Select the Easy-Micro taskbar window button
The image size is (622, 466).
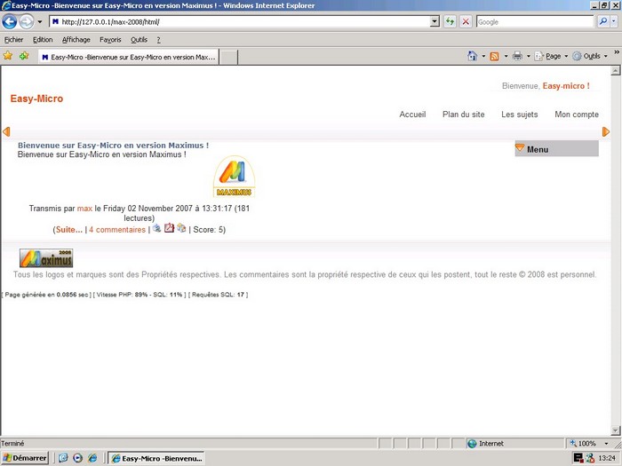156,459
